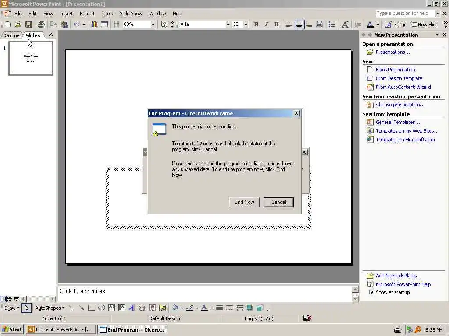Screen dimensions: 449x336
Task: Click End Now in the dialog
Action: click(244, 202)
